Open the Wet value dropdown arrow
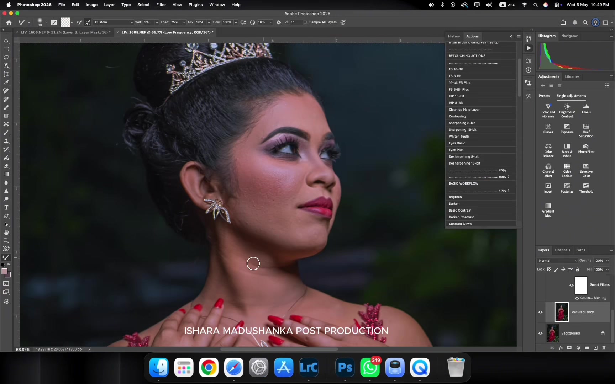The width and height of the screenshot is (615, 384). pos(157,22)
